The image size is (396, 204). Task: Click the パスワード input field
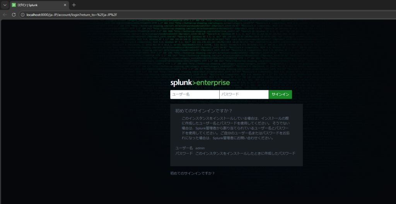(x=244, y=94)
